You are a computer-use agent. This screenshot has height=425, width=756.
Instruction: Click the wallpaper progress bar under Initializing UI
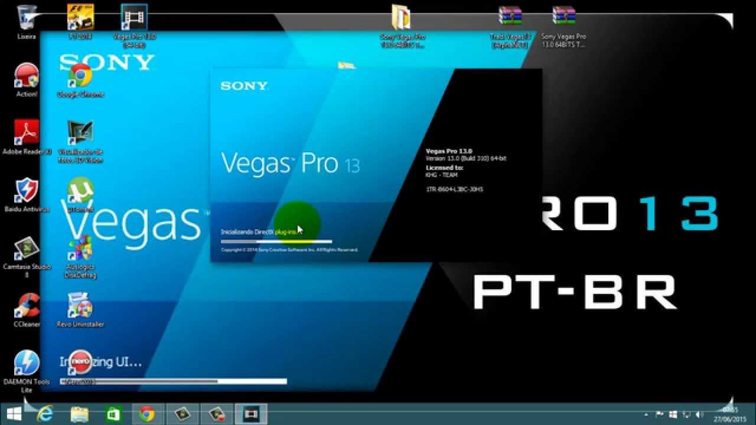174,381
